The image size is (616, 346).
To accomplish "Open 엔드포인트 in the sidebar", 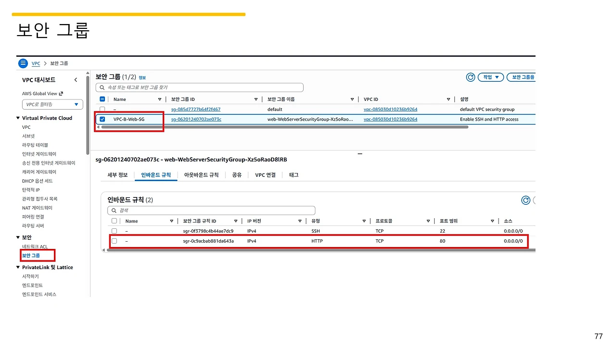I will coord(32,285).
